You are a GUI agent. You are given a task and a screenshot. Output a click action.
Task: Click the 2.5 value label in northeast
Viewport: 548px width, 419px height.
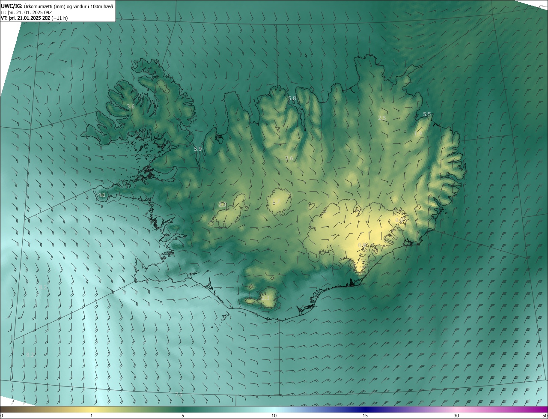coord(382,118)
